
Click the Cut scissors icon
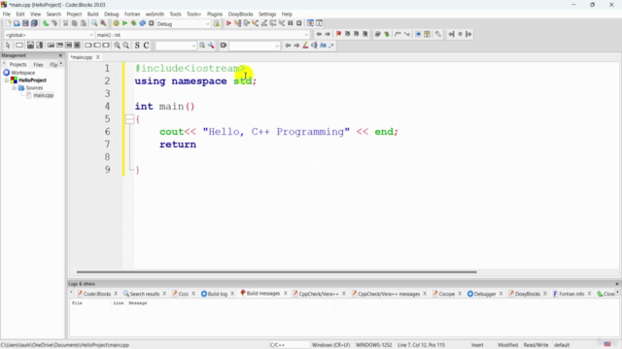pyautogui.click(x=66, y=23)
